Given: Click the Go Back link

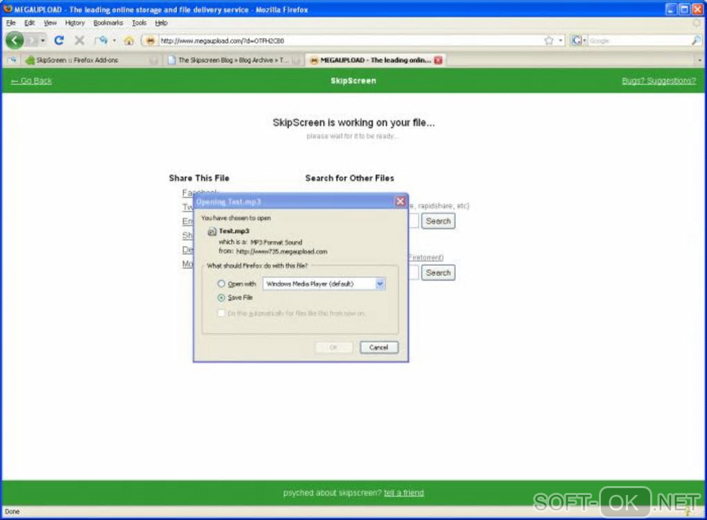Looking at the screenshot, I should pos(32,80).
